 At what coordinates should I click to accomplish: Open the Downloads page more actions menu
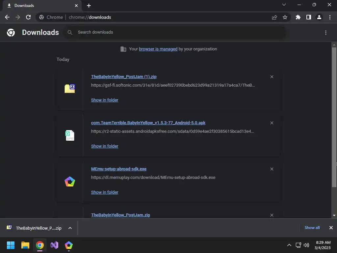click(326, 33)
